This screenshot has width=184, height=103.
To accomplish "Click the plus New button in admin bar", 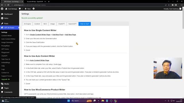I will point(28,9).
